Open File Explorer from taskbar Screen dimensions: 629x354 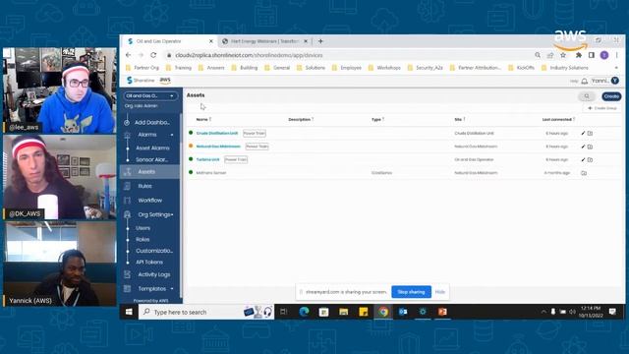click(x=343, y=312)
